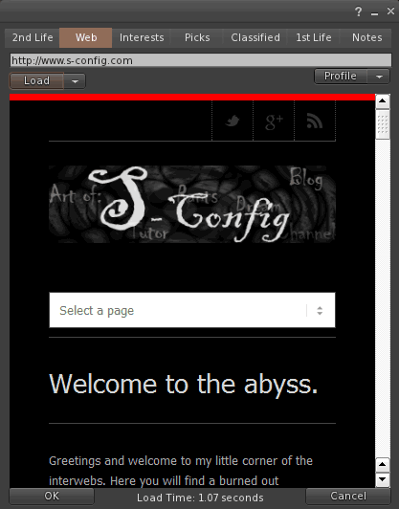This screenshot has height=509, width=399.
Task: Switch to the Interests tab
Action: click(x=142, y=37)
